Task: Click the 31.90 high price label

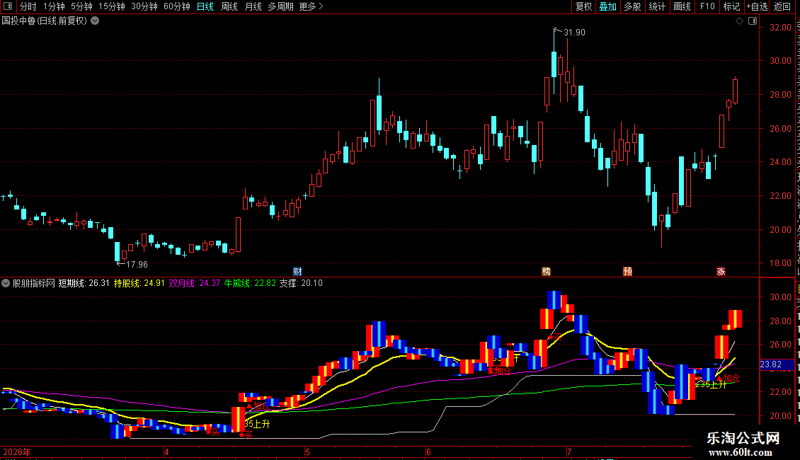Action: [x=574, y=33]
